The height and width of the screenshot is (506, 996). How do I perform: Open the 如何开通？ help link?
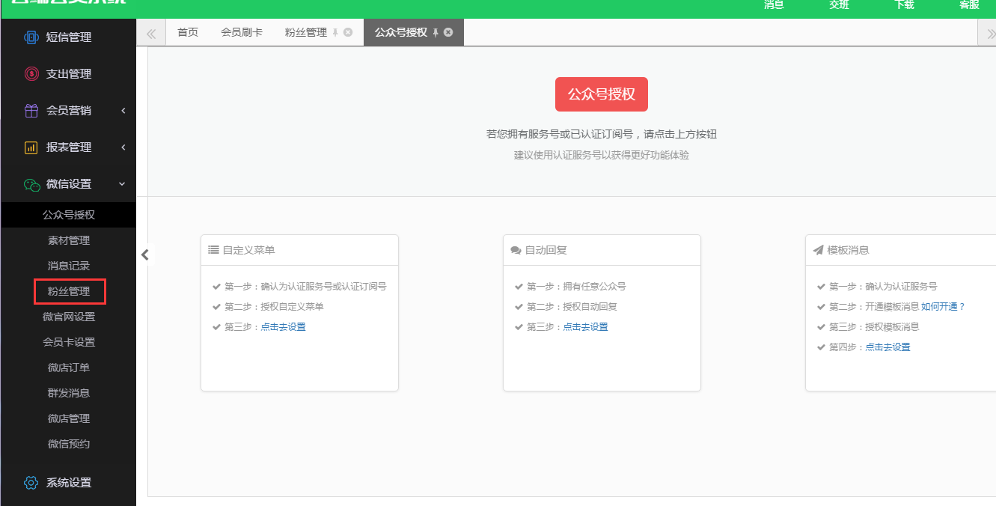[x=943, y=307]
